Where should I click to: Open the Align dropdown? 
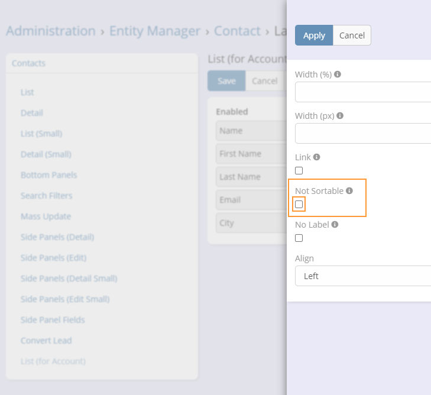point(363,276)
